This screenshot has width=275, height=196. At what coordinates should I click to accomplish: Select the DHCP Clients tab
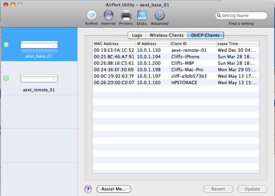(x=205, y=35)
